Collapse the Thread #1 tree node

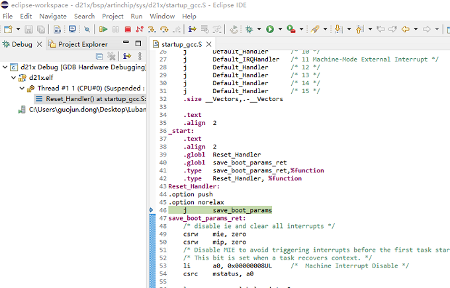[21, 89]
